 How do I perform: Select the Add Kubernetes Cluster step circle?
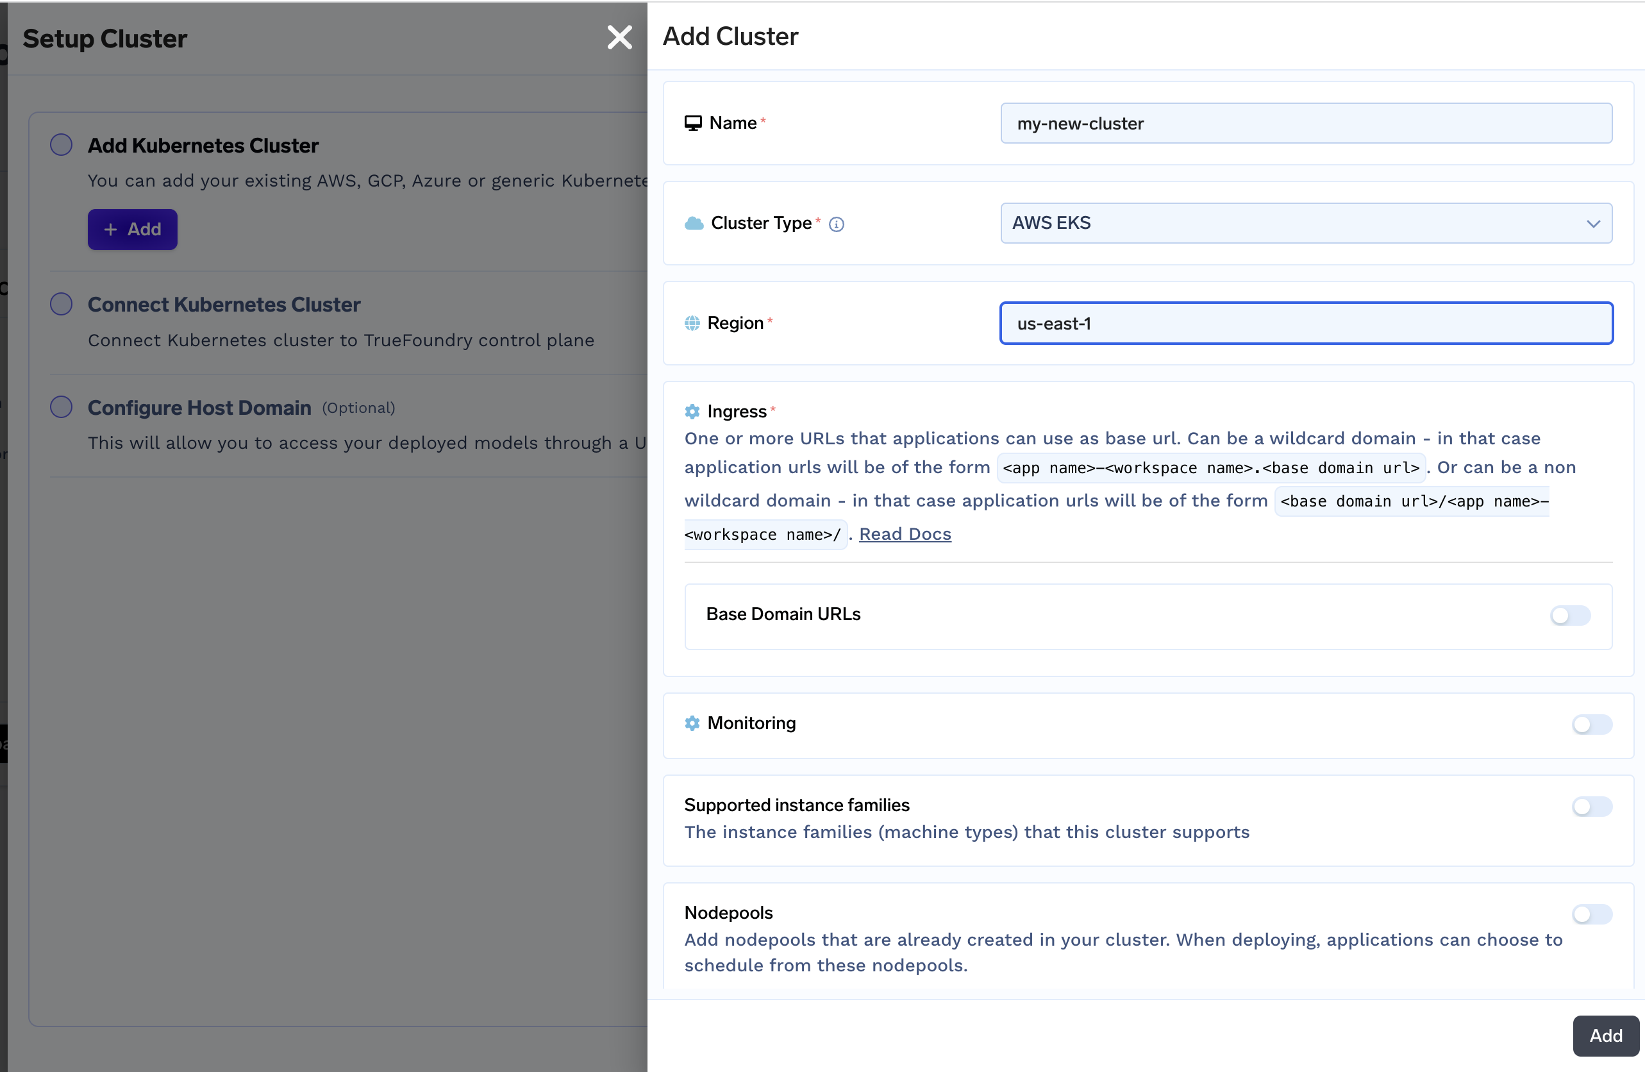tap(62, 144)
